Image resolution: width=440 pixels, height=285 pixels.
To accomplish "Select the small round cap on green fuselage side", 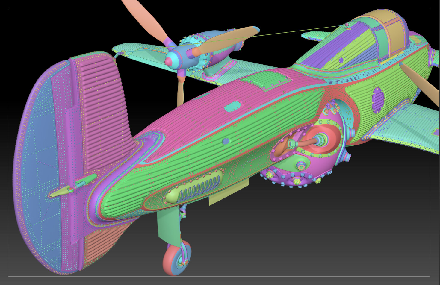I will tap(226, 141).
